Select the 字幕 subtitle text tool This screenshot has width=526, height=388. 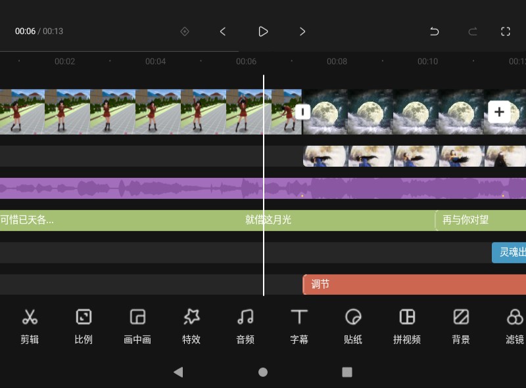[x=299, y=326]
